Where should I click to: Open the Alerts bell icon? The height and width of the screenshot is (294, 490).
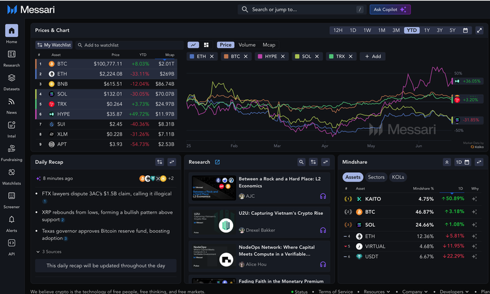coord(11,219)
